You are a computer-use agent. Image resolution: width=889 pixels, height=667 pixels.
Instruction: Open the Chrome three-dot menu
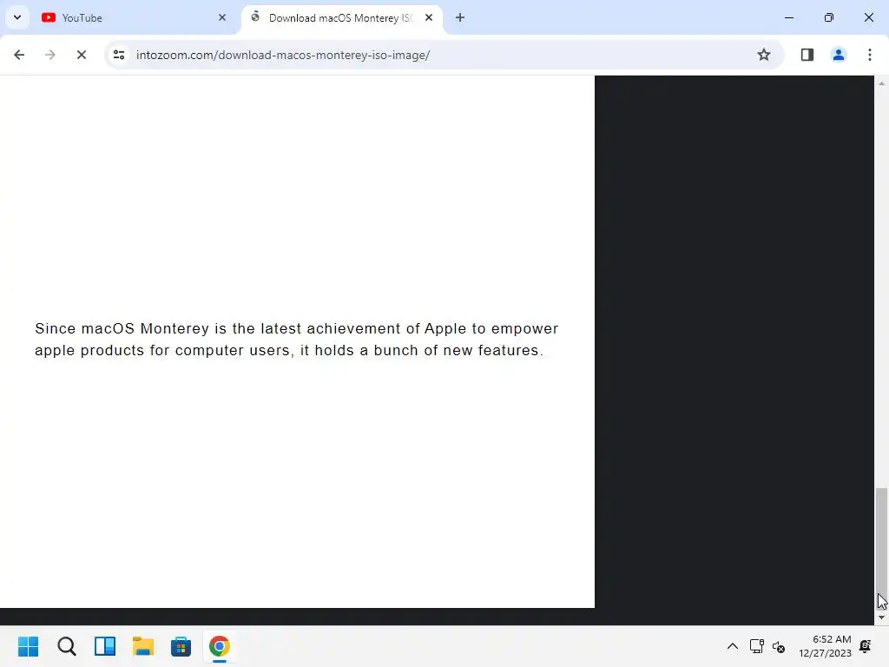point(870,55)
